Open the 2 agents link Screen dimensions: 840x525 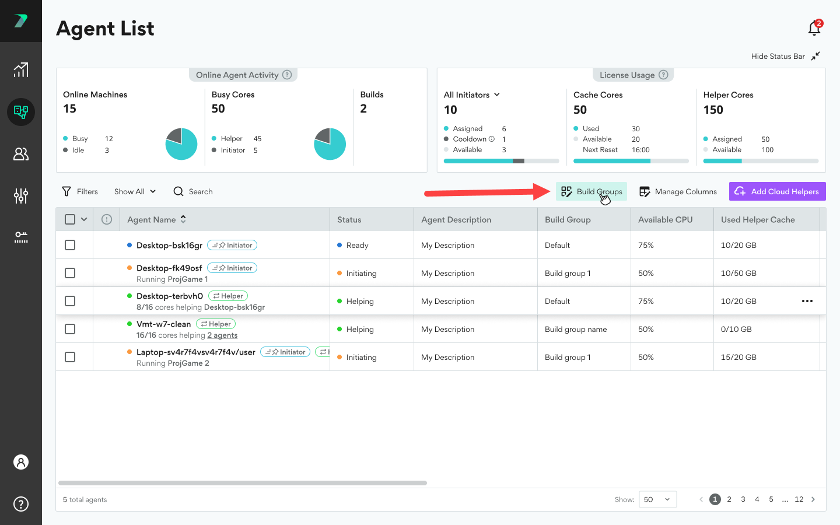click(222, 335)
